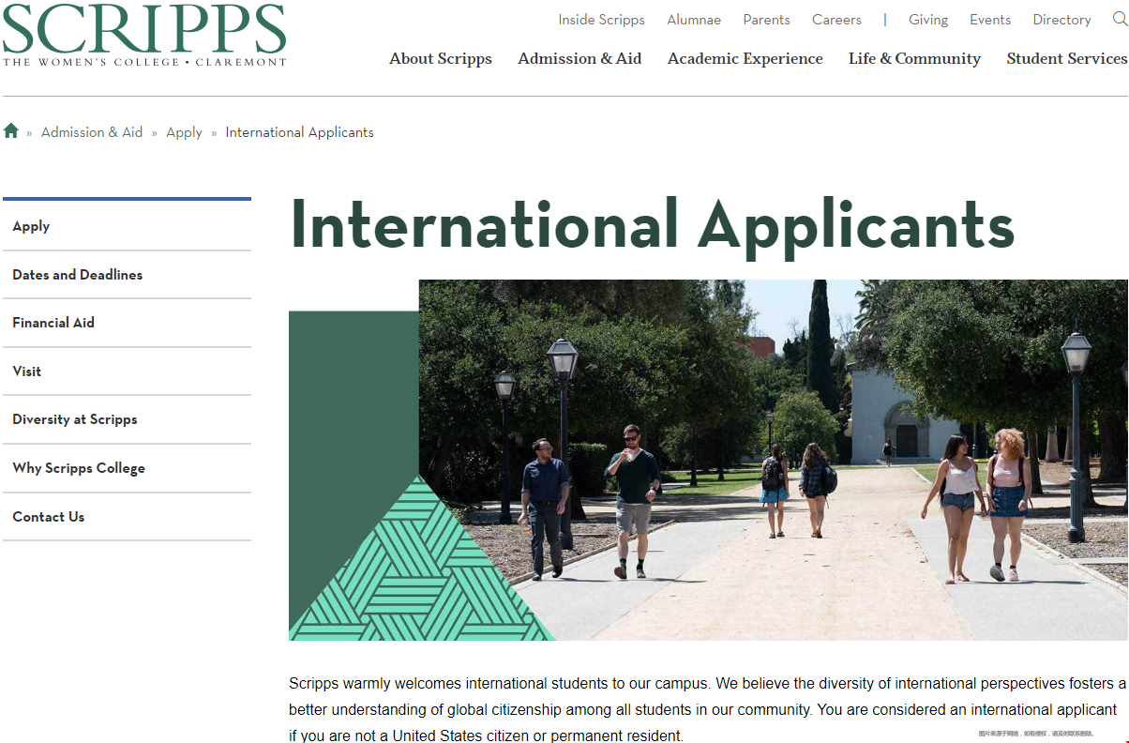Open the Directory link
Viewport: 1129px width, 743px height.
pyautogui.click(x=1061, y=20)
